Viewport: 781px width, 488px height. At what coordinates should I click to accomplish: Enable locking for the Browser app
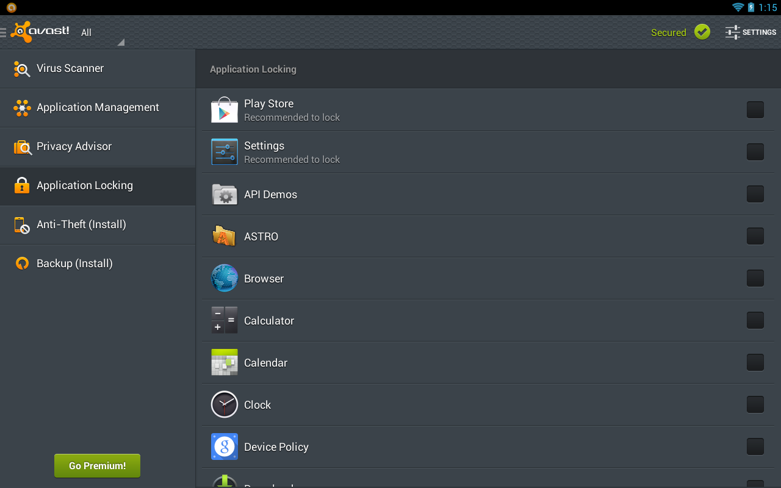coord(755,278)
